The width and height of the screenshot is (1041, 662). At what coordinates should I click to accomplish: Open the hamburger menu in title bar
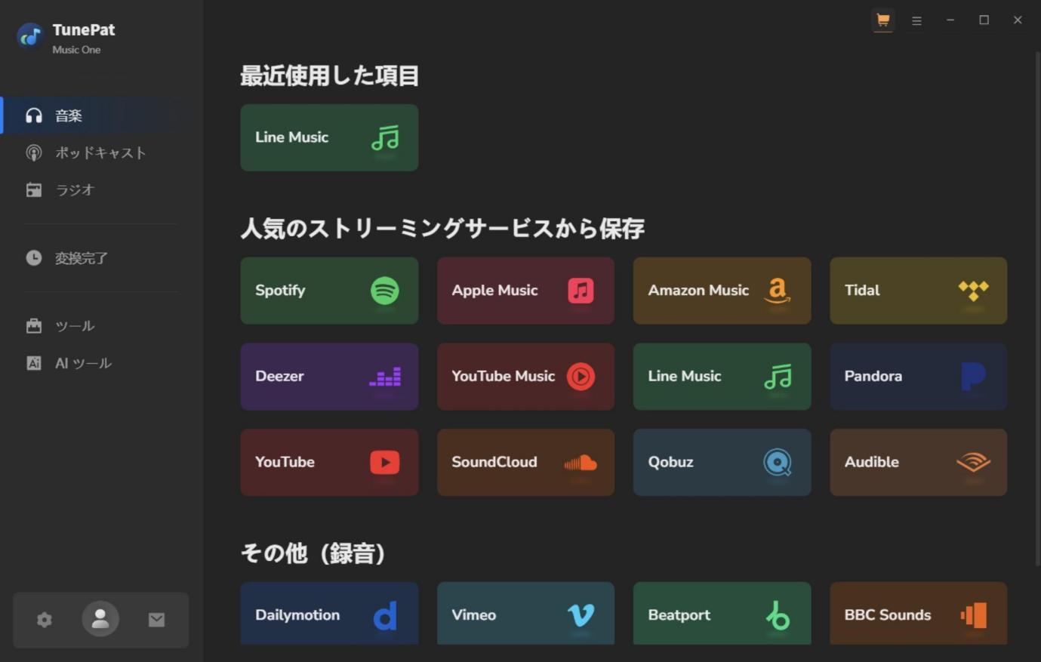[916, 21]
